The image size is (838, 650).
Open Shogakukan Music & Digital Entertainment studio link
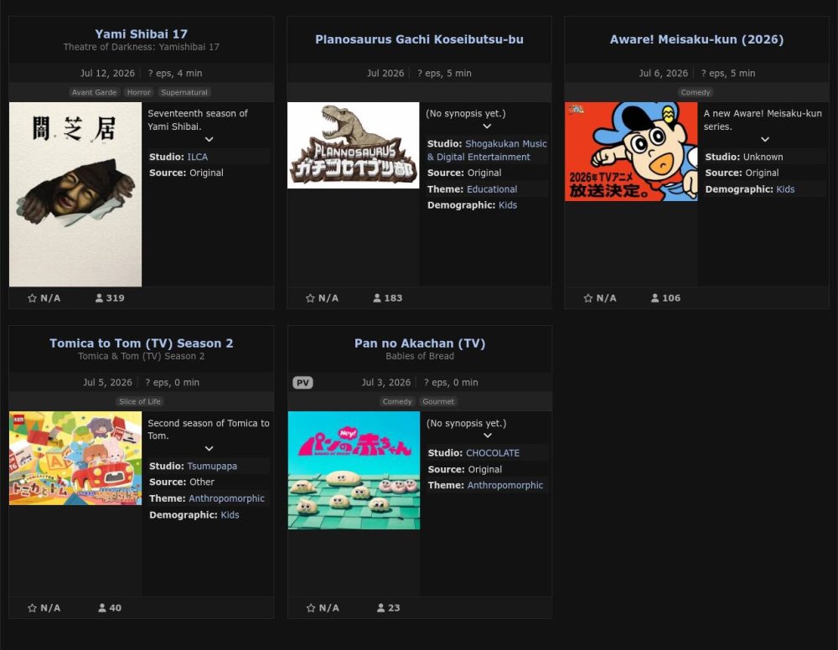pyautogui.click(x=487, y=150)
